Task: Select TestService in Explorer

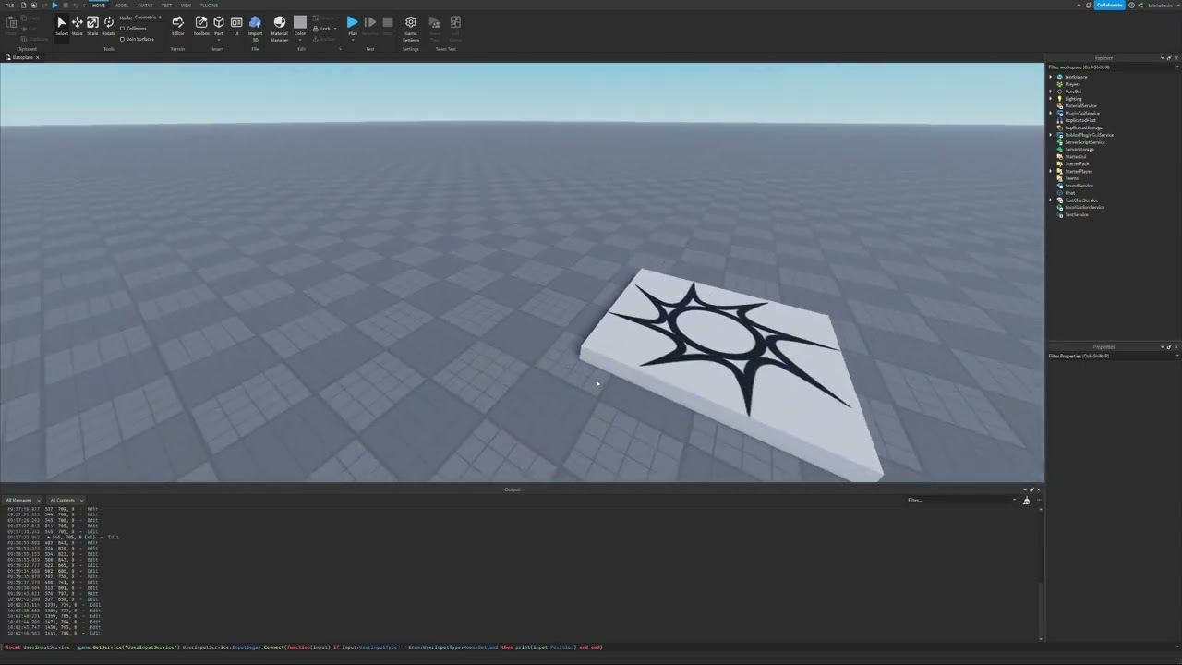Action: pos(1077,215)
